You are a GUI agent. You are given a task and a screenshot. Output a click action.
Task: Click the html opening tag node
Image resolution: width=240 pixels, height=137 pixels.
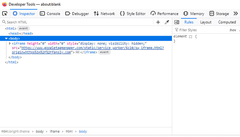click(x=11, y=29)
